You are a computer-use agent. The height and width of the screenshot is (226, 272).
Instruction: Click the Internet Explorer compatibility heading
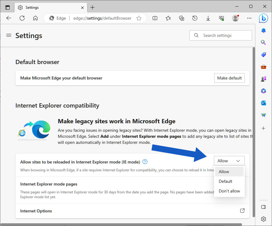click(57, 105)
